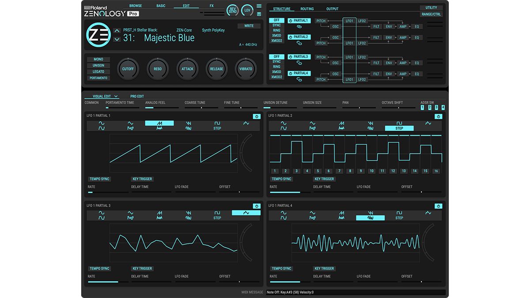530x298 pixels.
Task: Open the virtual keyboard icon below the menu
Action: click(259, 14)
